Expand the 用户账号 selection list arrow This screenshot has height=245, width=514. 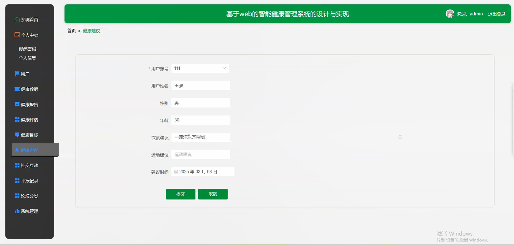[x=224, y=68]
